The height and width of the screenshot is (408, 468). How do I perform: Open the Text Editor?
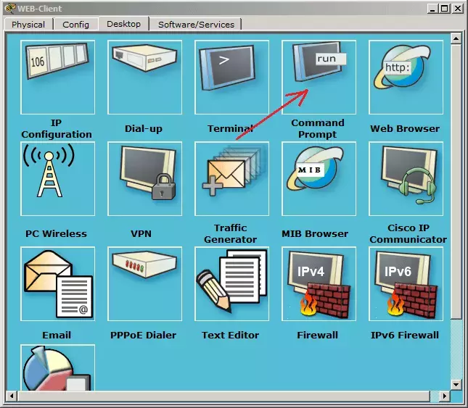tap(232, 284)
